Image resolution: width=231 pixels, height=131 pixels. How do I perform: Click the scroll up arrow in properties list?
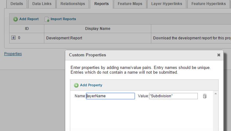click(215, 94)
